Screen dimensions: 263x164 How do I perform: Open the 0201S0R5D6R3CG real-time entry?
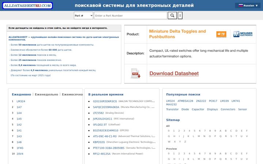(x=105, y=101)
